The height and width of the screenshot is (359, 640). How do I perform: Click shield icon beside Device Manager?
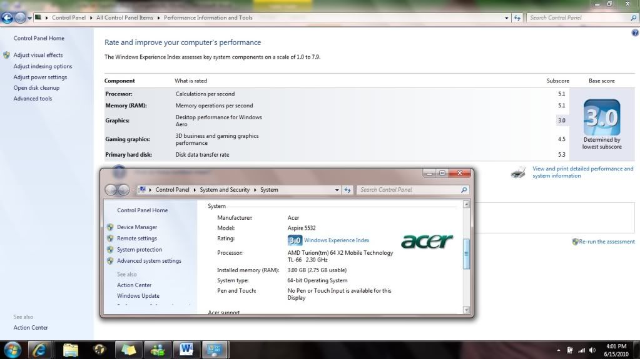click(x=110, y=227)
